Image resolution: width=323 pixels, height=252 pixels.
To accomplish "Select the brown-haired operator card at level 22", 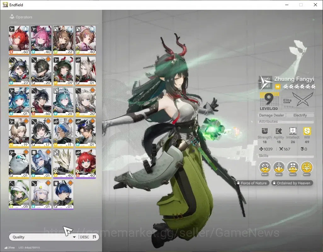I will tap(63, 40).
